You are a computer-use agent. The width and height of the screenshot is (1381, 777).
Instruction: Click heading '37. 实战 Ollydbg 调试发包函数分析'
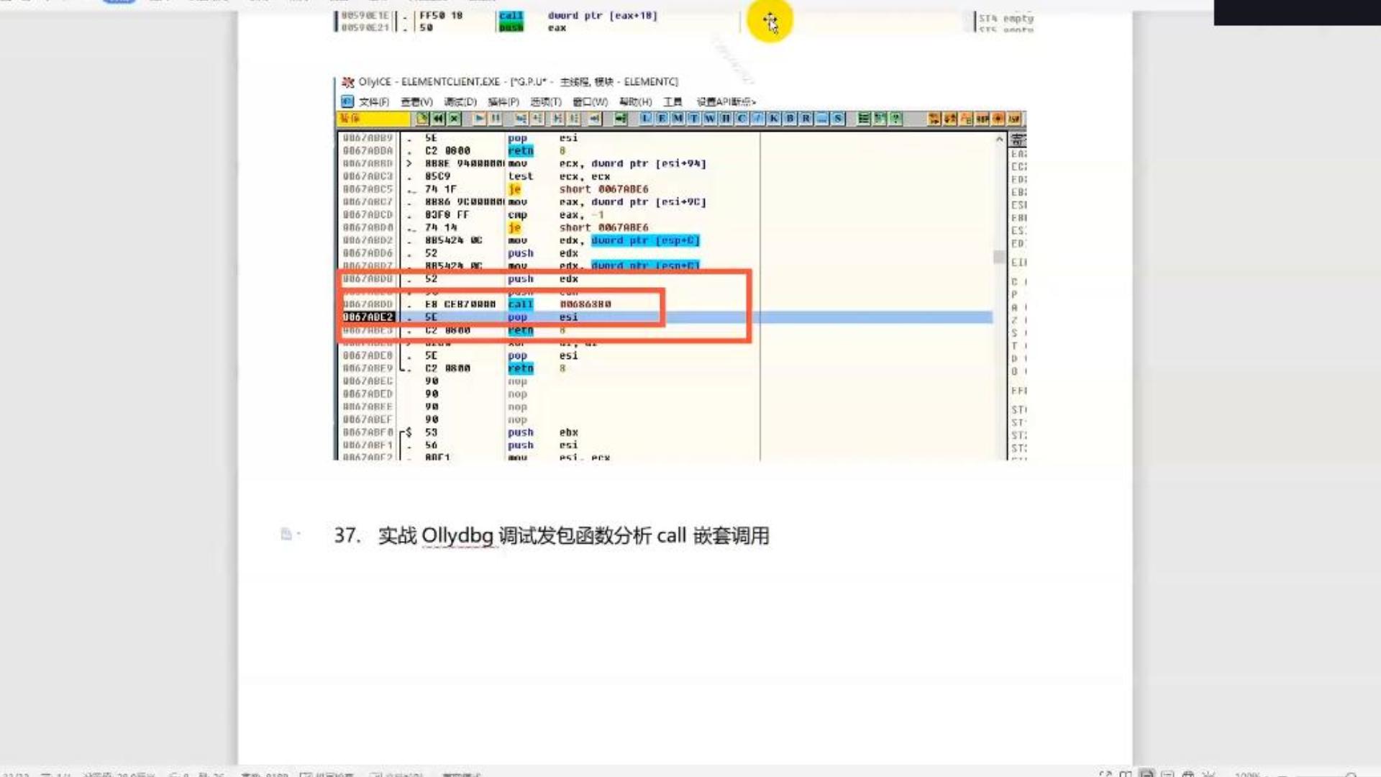coord(552,535)
